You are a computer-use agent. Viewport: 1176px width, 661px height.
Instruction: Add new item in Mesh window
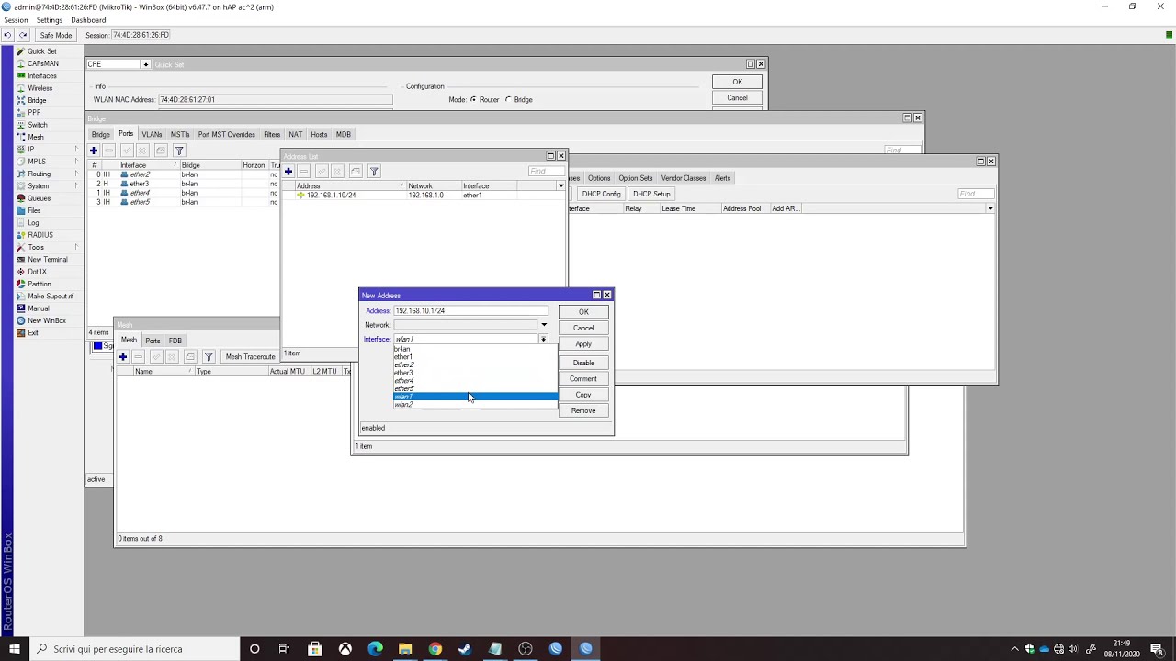pos(123,356)
